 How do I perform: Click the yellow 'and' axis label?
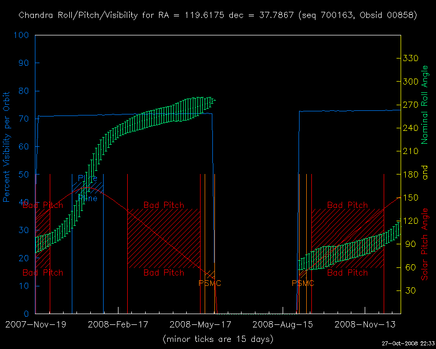pos(424,173)
